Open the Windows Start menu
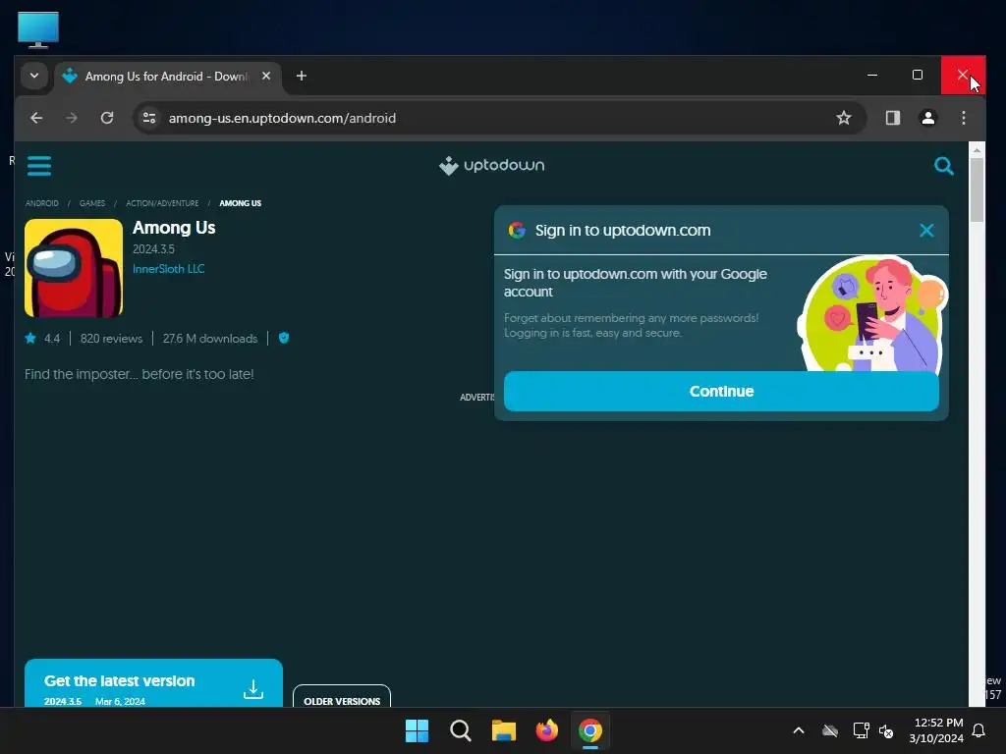The image size is (1006, 754). pyautogui.click(x=417, y=730)
